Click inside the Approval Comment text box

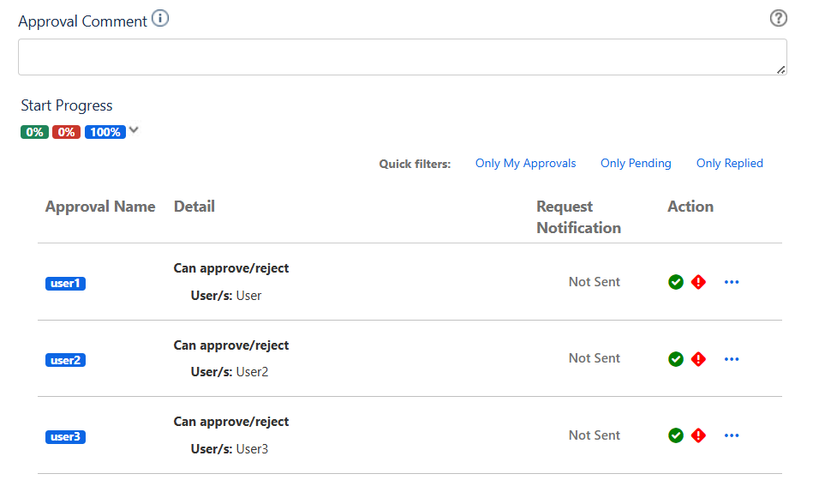[402, 57]
